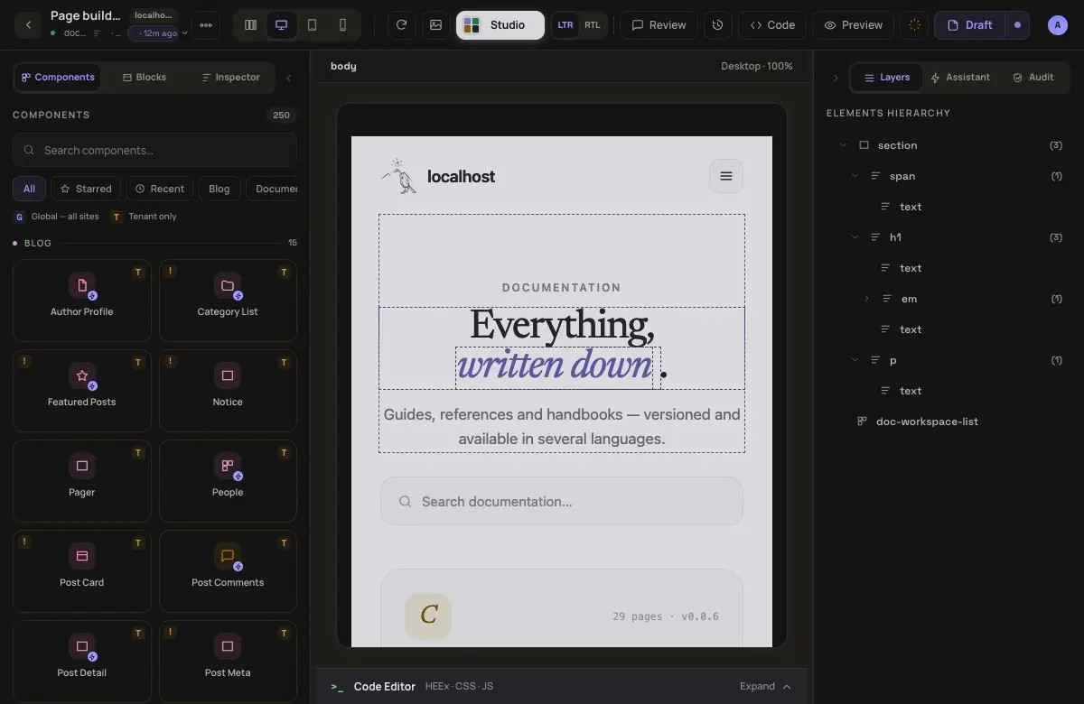Select the 'written down' italic heading text
The width and height of the screenshot is (1084, 704).
point(554,366)
